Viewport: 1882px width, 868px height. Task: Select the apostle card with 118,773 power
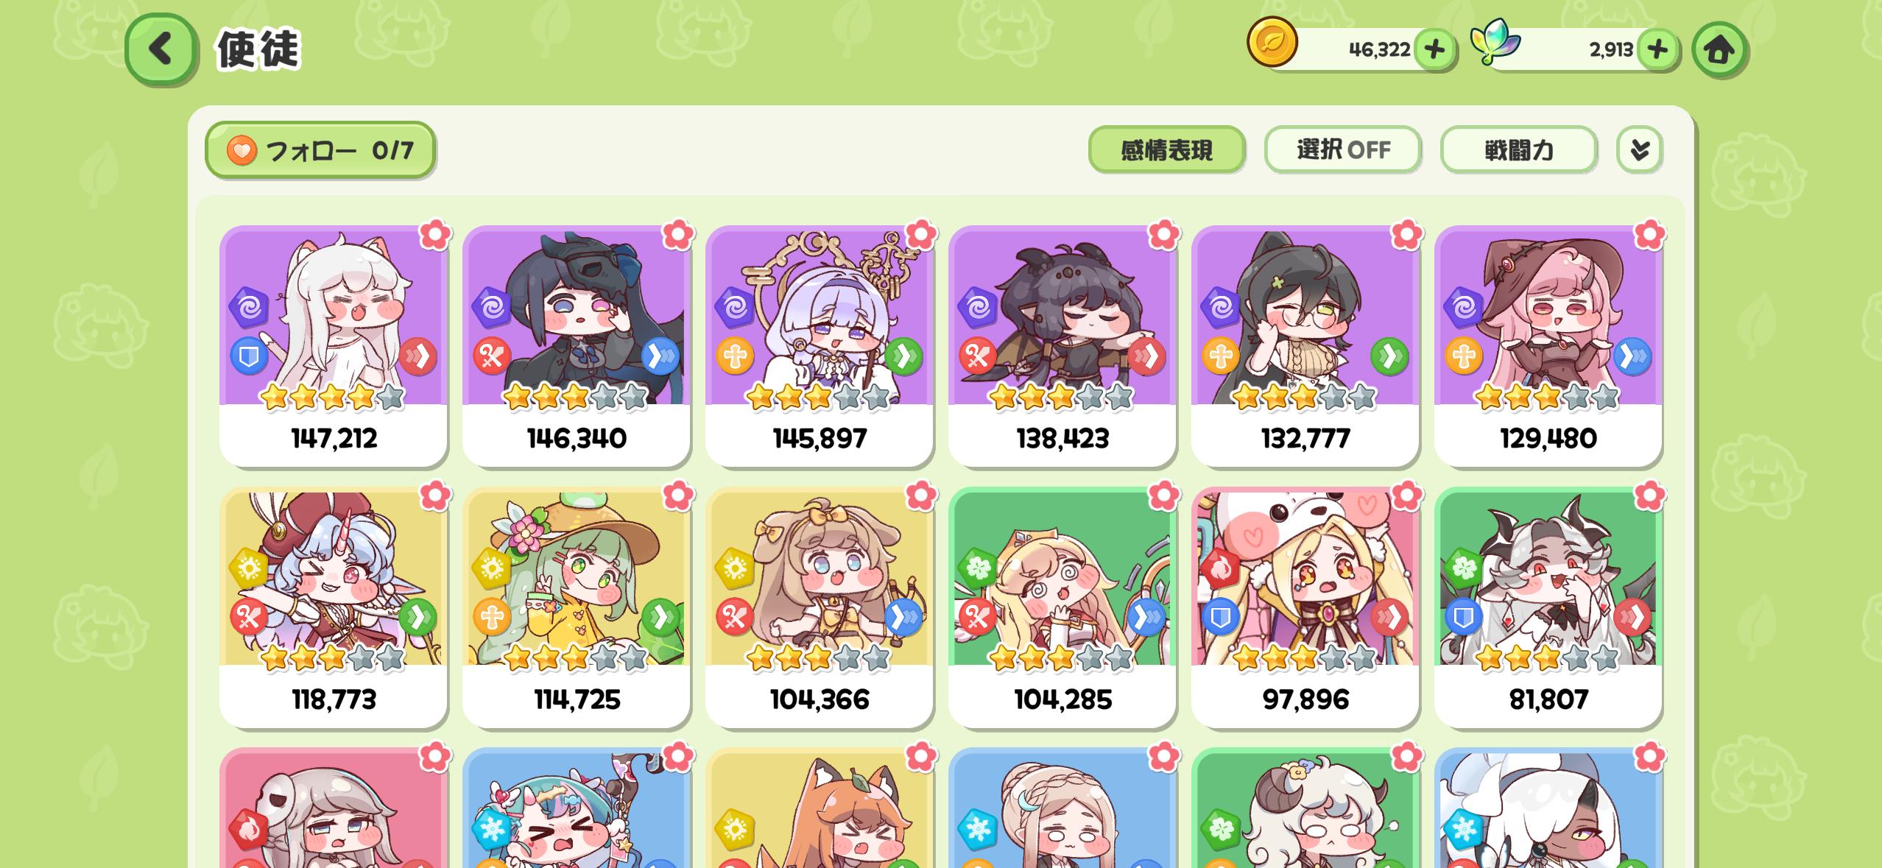[x=333, y=607]
